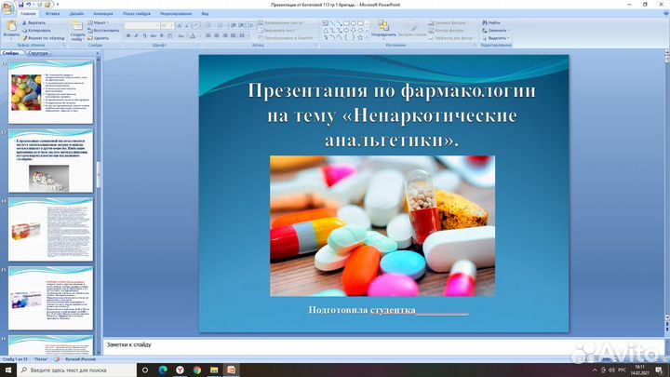
Task: Expand the shapes gallery more arrow
Action: [368, 38]
